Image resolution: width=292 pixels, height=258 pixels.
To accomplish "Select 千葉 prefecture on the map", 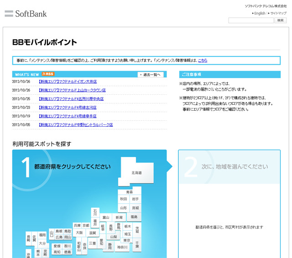I will pos(137,245).
